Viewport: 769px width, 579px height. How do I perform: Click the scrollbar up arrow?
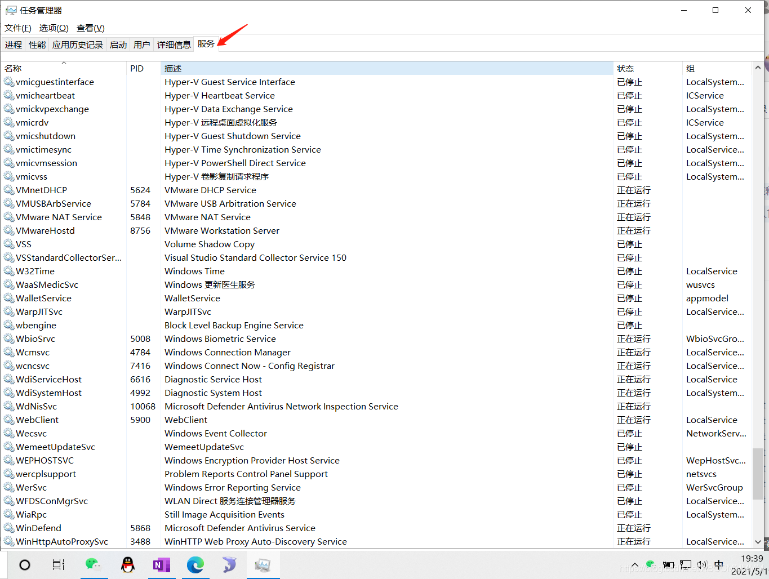(758, 68)
